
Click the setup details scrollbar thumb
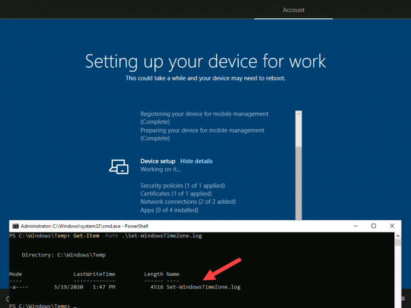(299, 132)
